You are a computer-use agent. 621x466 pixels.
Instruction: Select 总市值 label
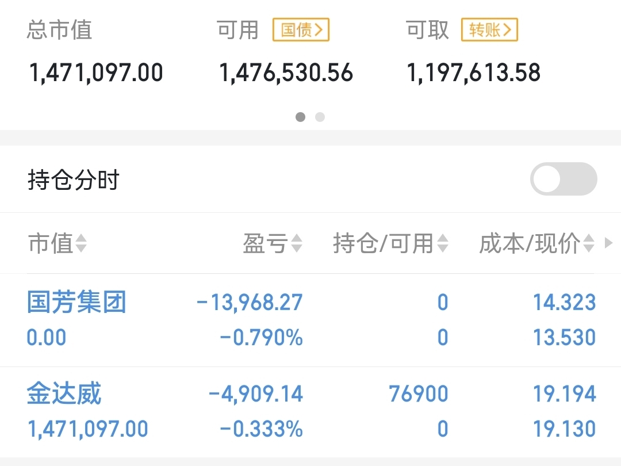coord(59,30)
